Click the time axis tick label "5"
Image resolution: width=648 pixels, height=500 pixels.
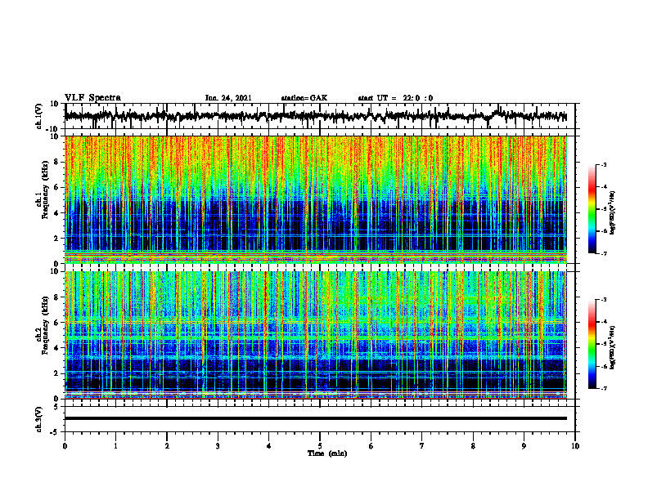pos(320,446)
